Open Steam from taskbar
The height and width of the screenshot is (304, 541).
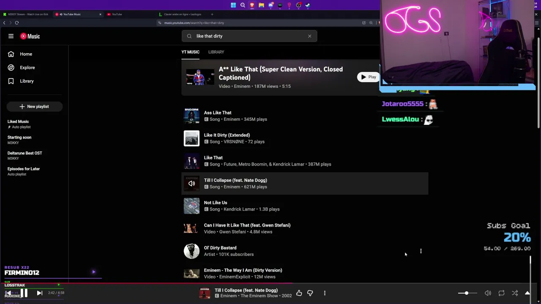308,5
